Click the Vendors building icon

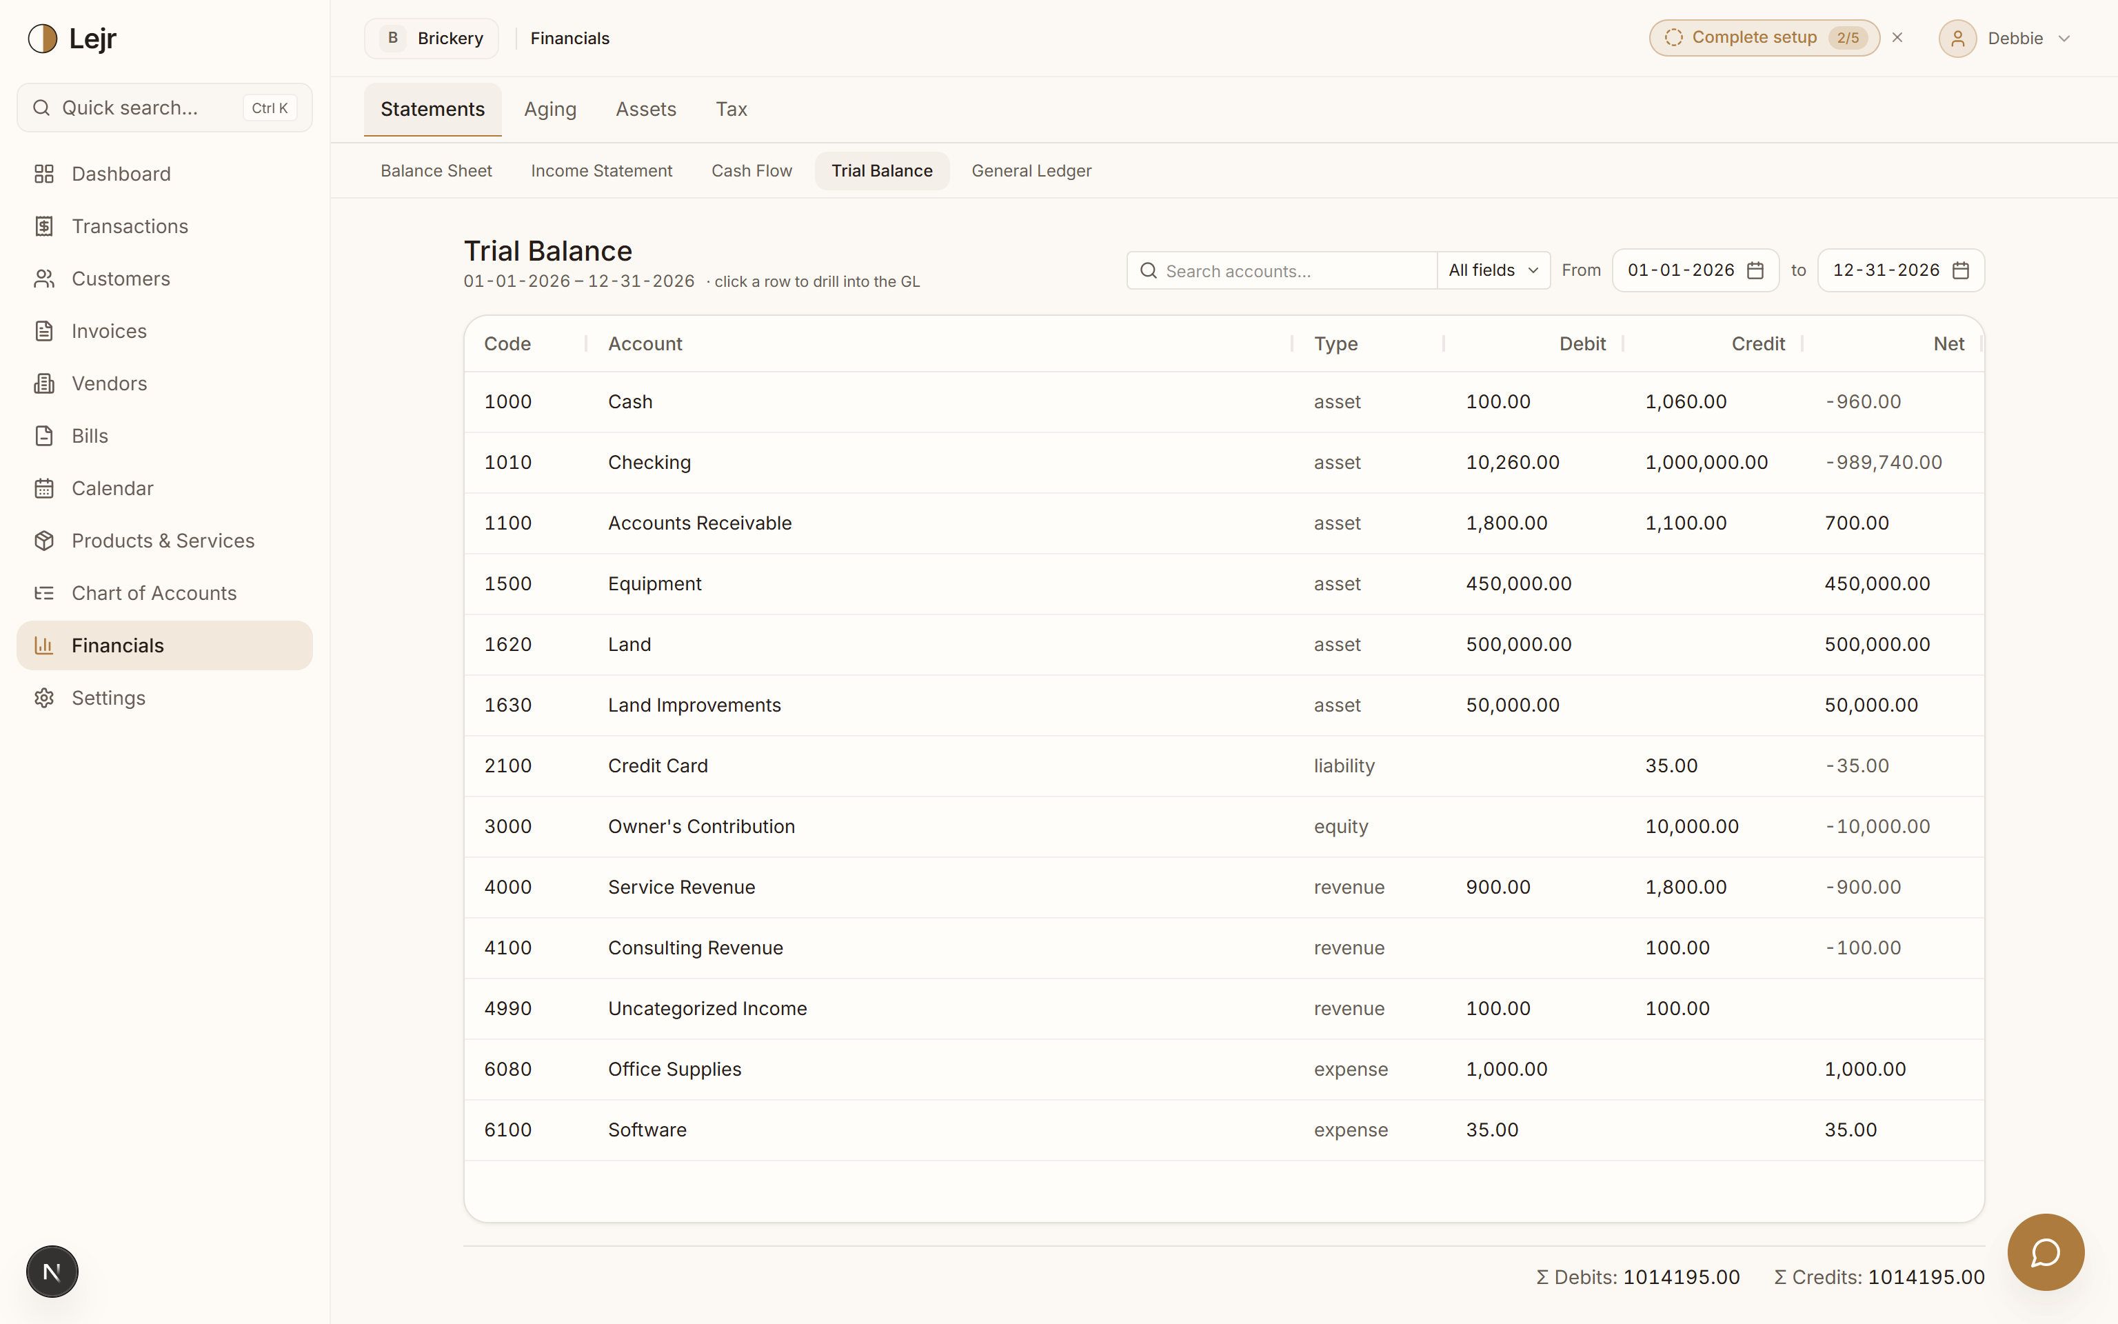43,383
